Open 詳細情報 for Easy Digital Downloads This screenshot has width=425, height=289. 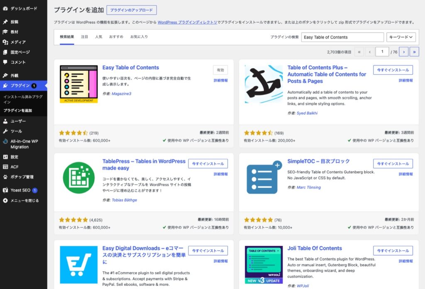(221, 261)
